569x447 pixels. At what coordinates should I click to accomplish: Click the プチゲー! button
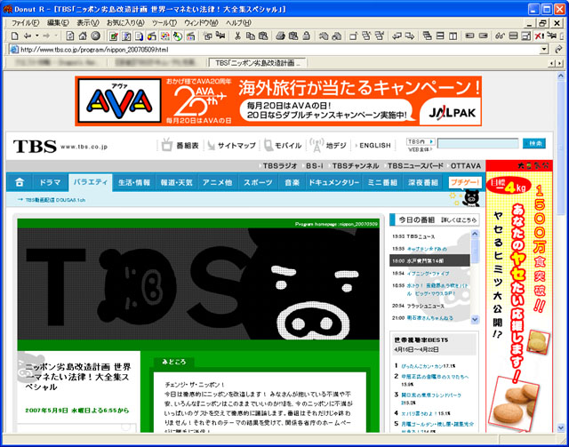[465, 182]
